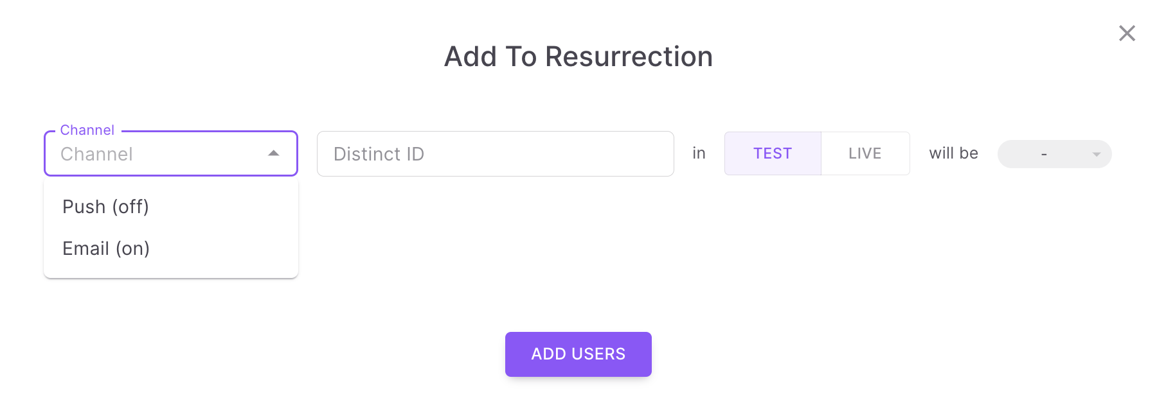The width and height of the screenshot is (1157, 407).
Task: Select the TEST environment toggle
Action: [773, 153]
